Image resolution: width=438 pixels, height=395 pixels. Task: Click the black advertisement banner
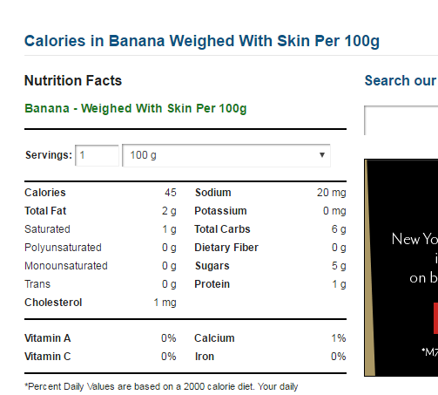tap(401, 268)
